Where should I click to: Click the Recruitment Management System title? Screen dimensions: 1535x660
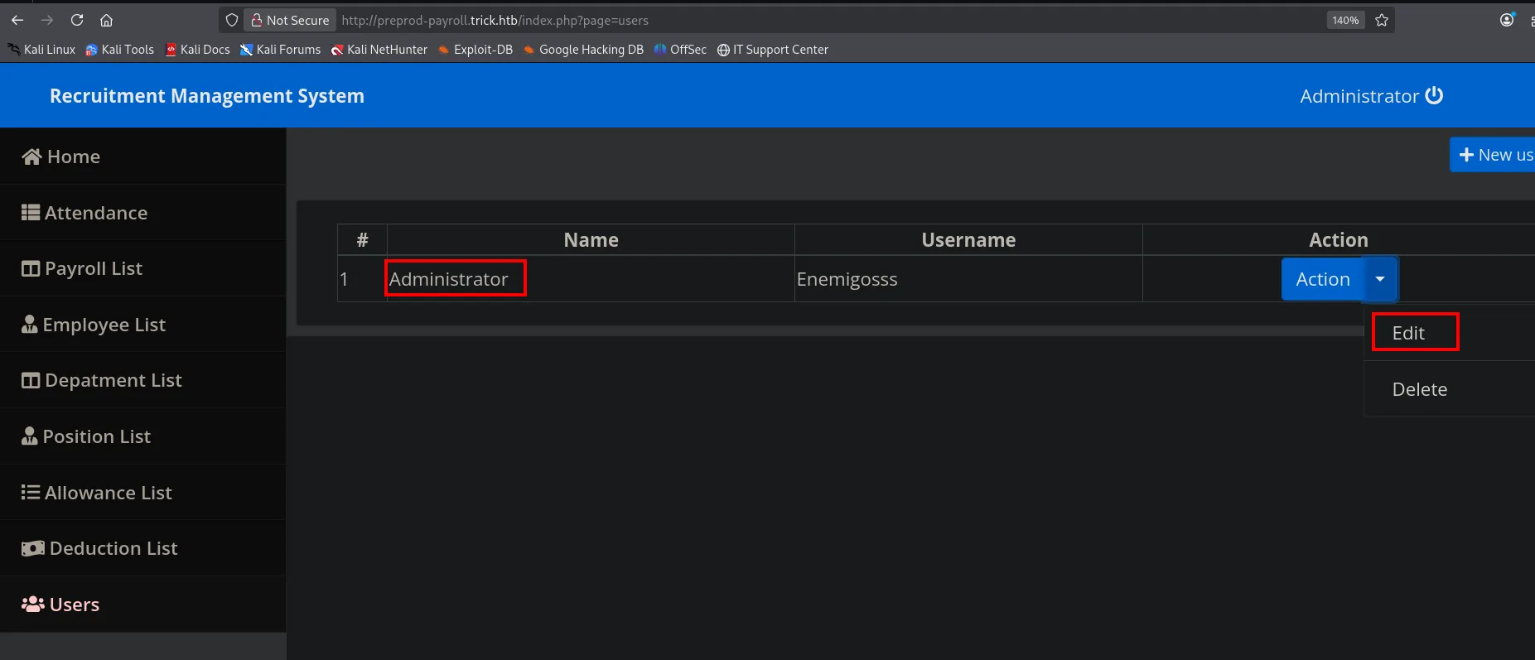point(207,96)
